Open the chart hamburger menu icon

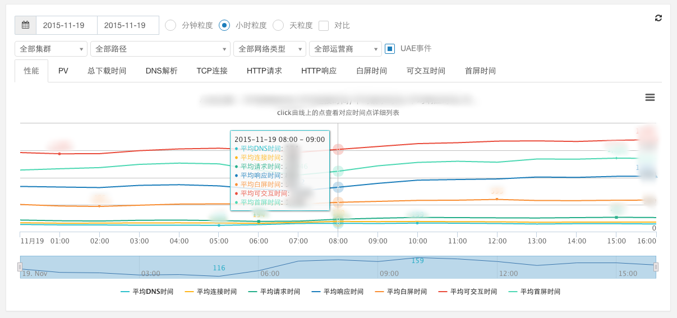point(650,98)
